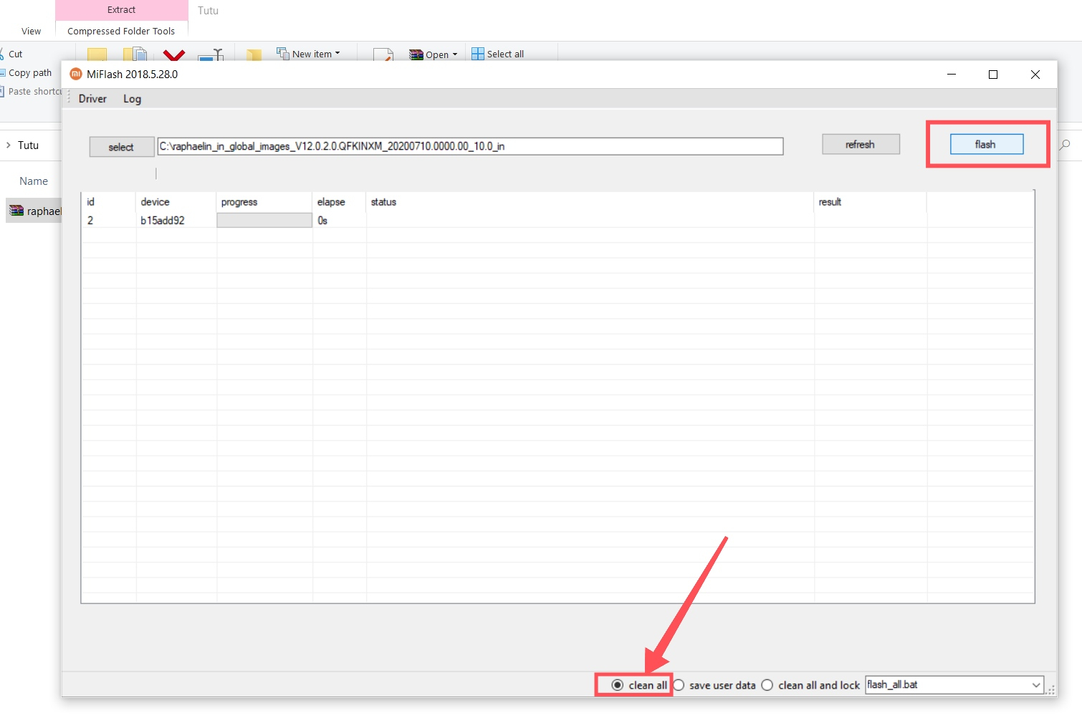Click the 0s elapse value
1082x718 pixels.
click(322, 221)
